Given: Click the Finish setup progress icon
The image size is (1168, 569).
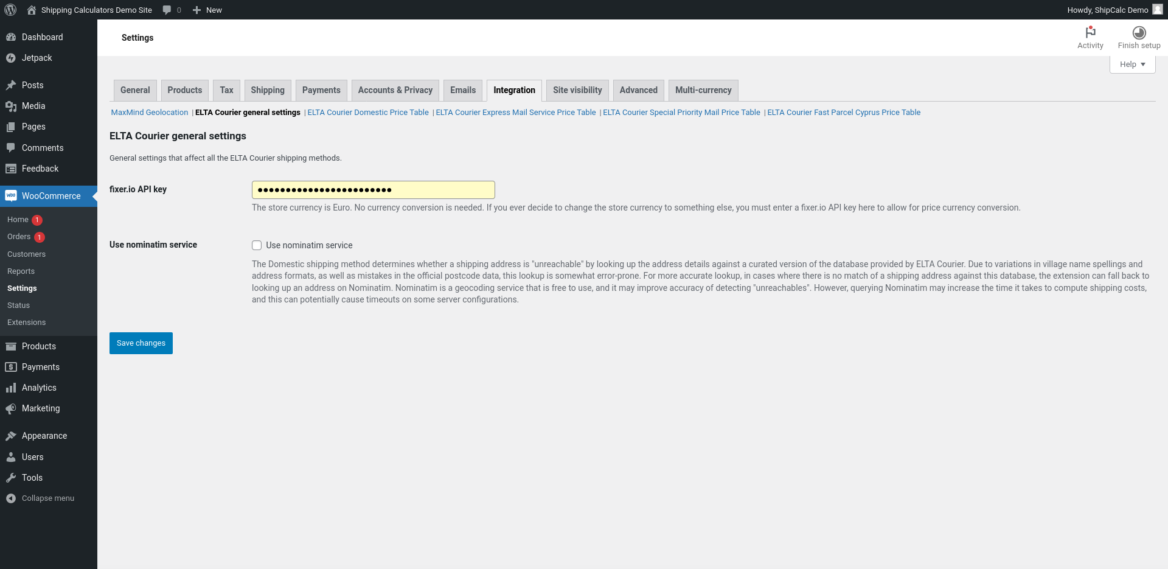Looking at the screenshot, I should click(x=1139, y=32).
